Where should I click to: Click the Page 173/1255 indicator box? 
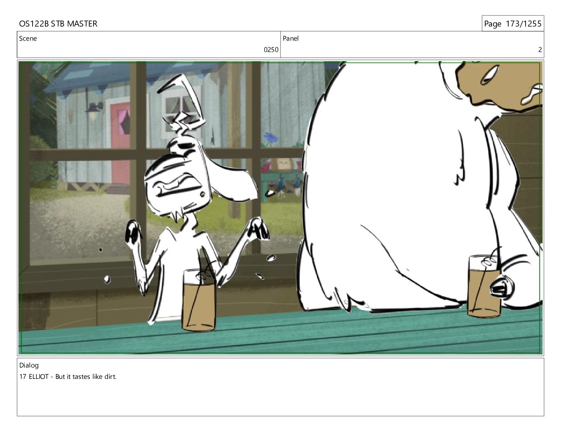[x=512, y=24]
